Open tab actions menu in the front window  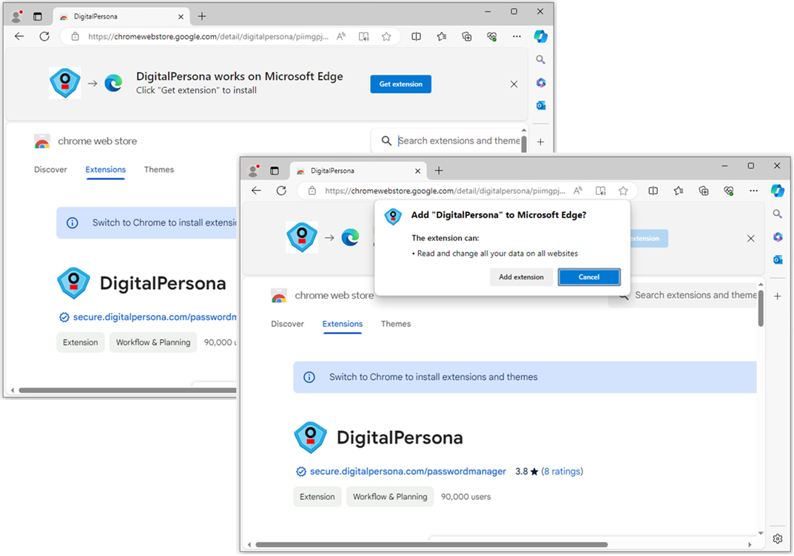coord(275,171)
